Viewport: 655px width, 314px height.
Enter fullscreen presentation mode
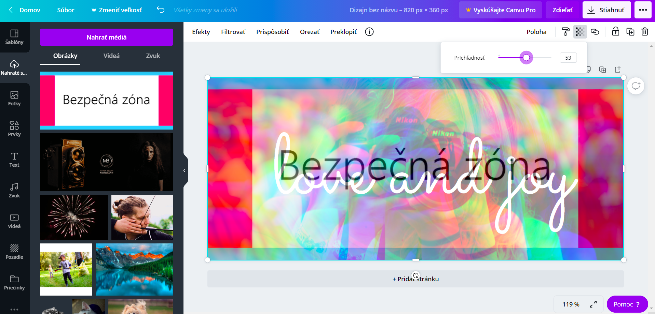pyautogui.click(x=593, y=304)
